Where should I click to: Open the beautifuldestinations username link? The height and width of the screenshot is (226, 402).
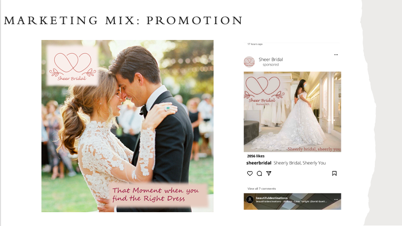tap(271, 198)
